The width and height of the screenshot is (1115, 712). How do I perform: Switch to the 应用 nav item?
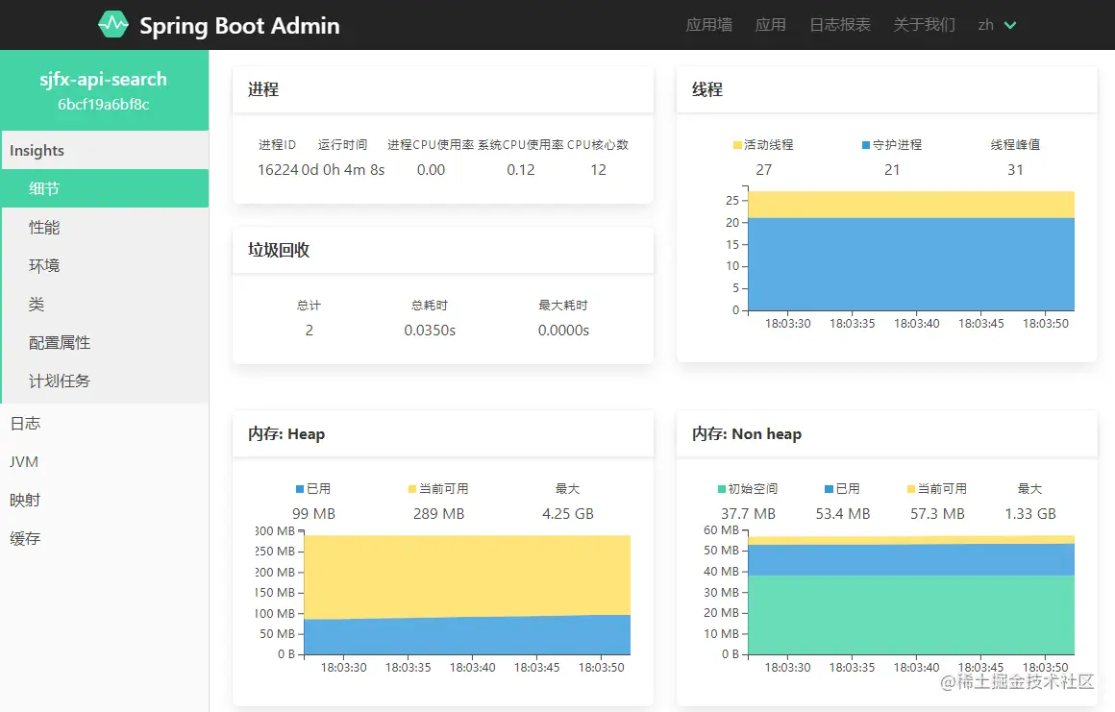tap(770, 25)
